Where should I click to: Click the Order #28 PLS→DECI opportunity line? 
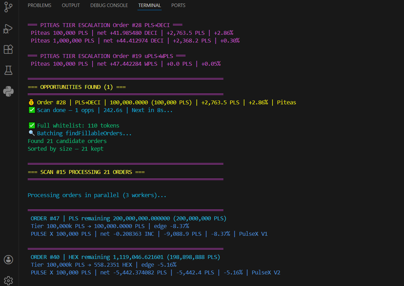[x=162, y=103]
